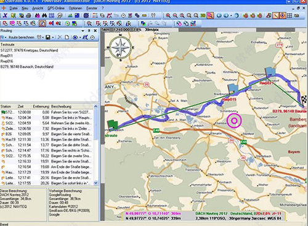The image size is (308, 226).
Task: Select the direction row at 12:00:00
Action: [47, 112]
